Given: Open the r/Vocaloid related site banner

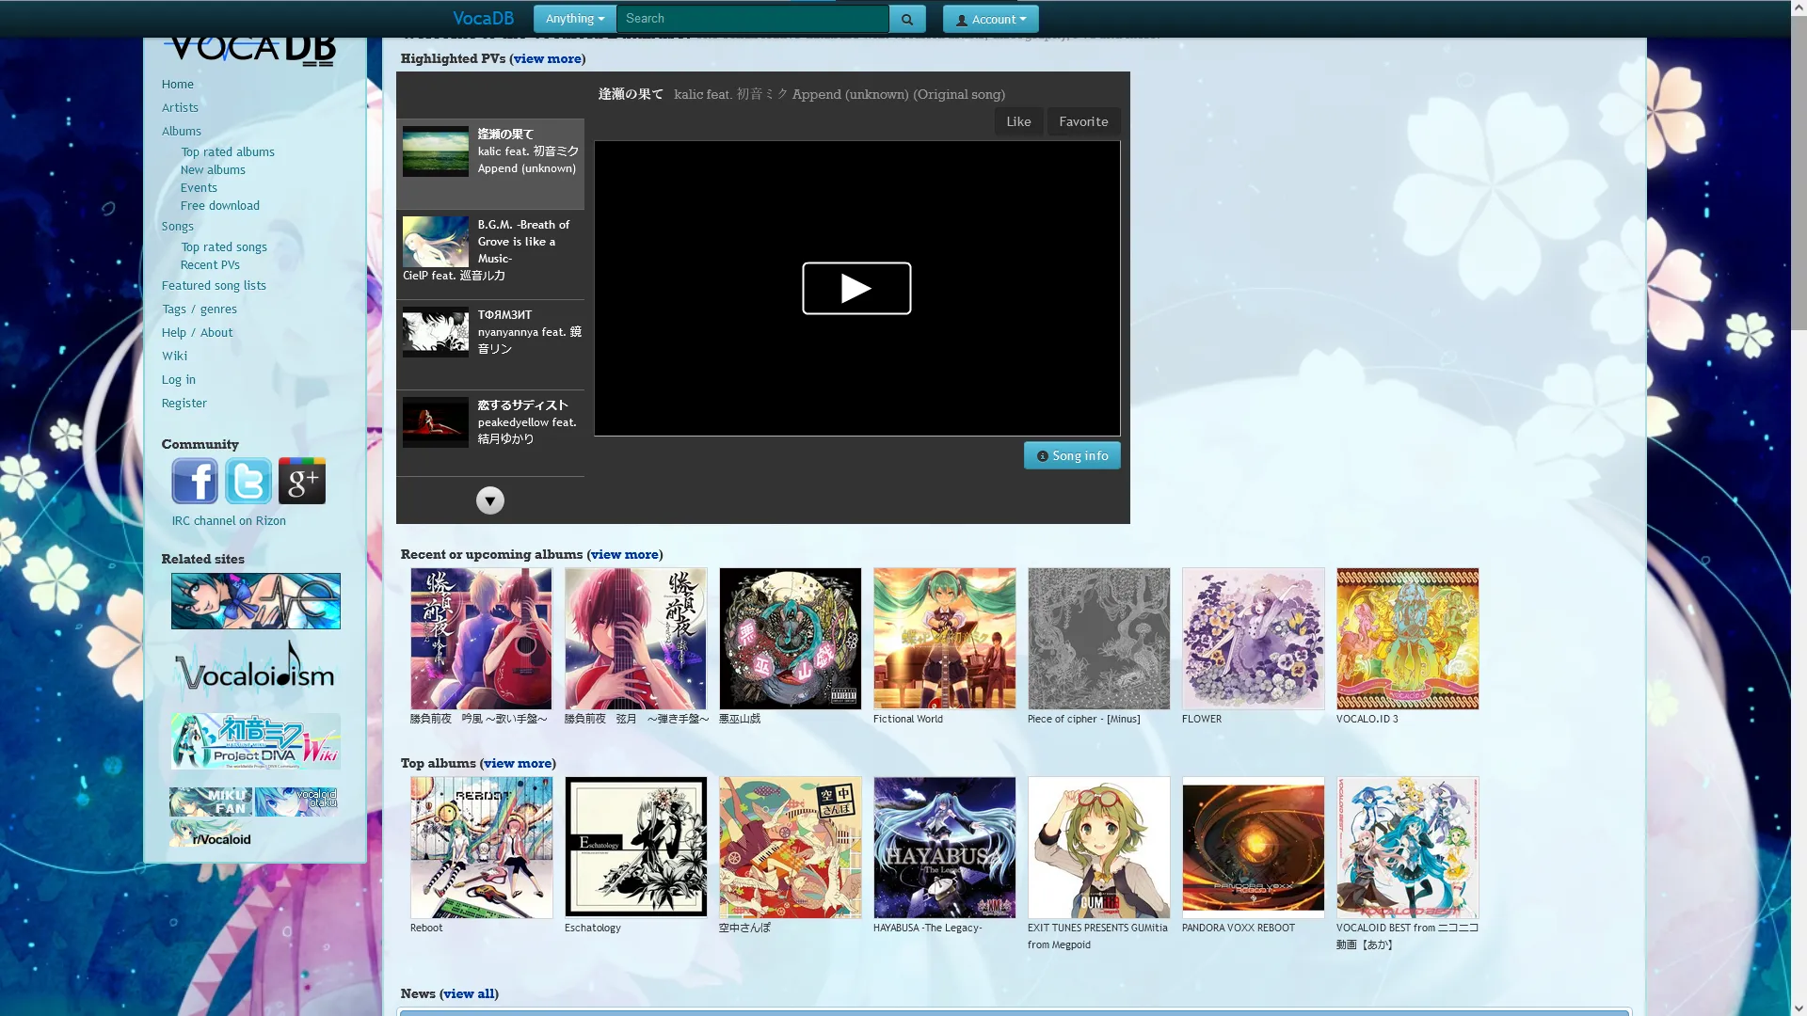Looking at the screenshot, I should [x=211, y=834].
